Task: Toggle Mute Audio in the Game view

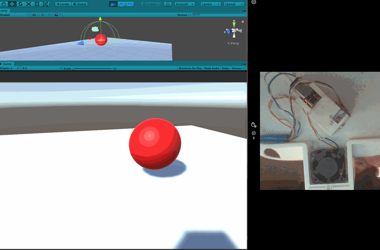Action: pos(212,68)
